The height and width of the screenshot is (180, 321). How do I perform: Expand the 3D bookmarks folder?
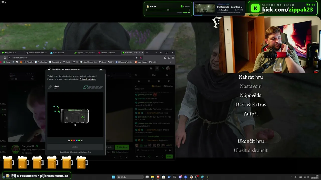(x=75, y=62)
